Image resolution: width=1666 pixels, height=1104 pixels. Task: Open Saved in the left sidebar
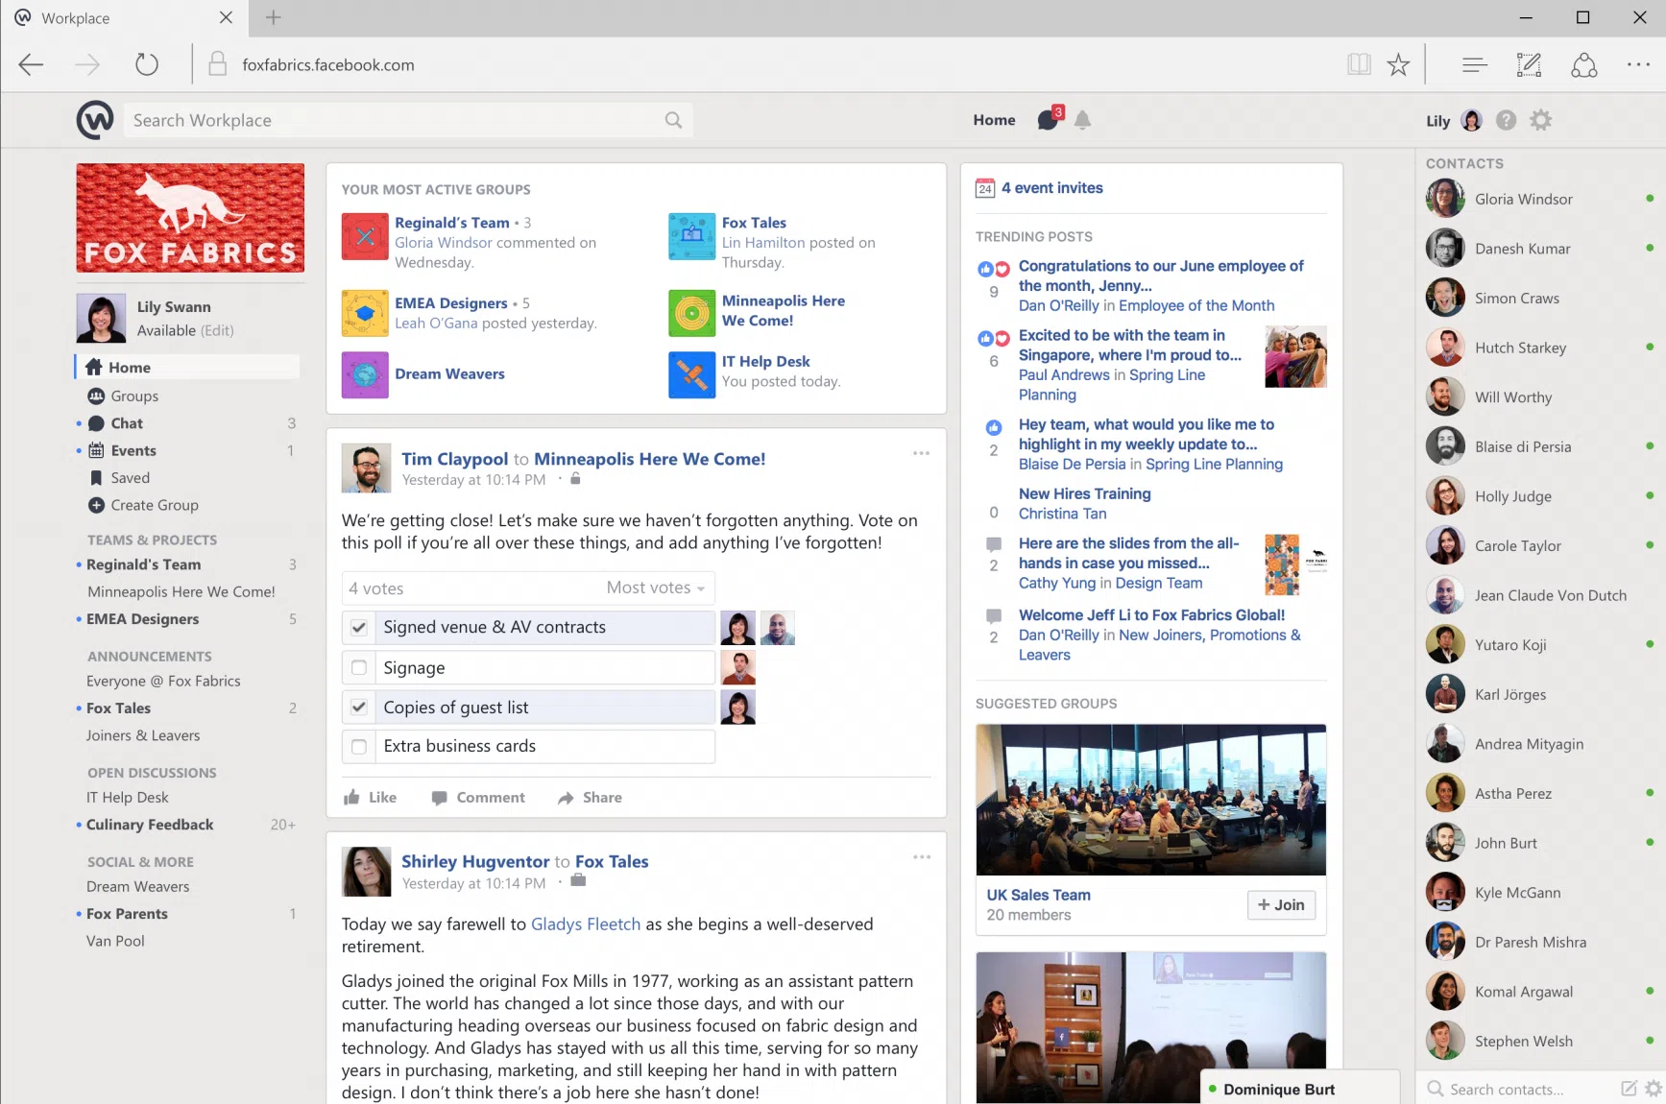click(130, 478)
